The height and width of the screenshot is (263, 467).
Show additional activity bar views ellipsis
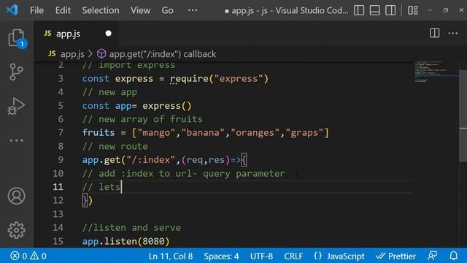(x=16, y=140)
